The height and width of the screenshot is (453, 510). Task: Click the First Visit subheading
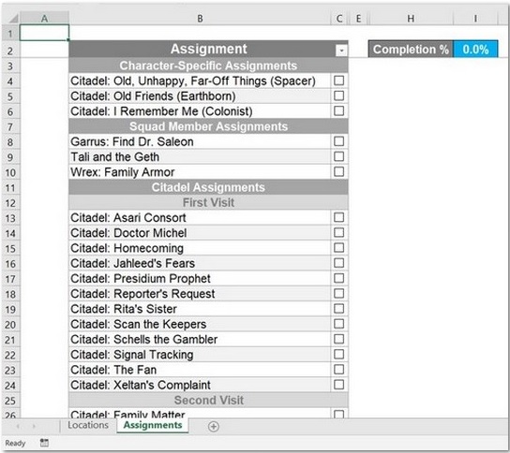[x=208, y=202]
